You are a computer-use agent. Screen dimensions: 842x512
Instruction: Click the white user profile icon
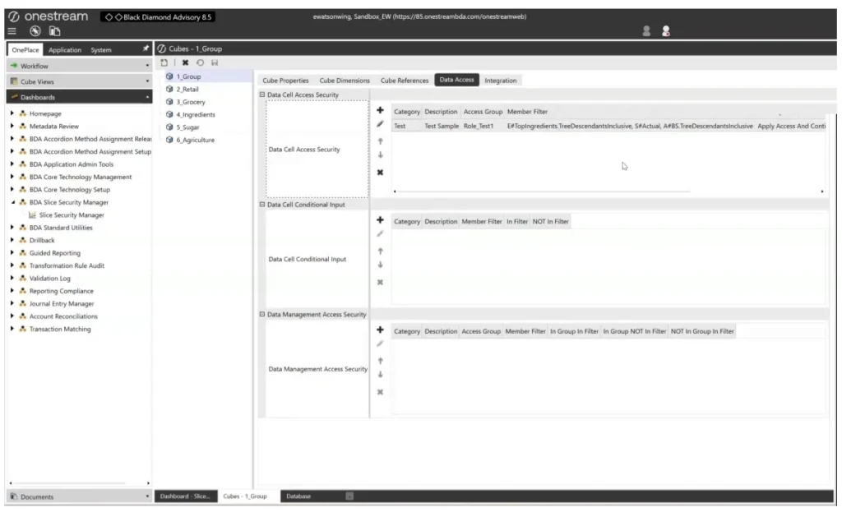[x=666, y=31]
